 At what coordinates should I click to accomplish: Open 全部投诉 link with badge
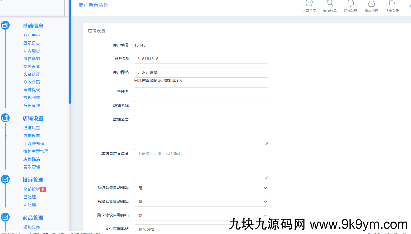point(32,189)
